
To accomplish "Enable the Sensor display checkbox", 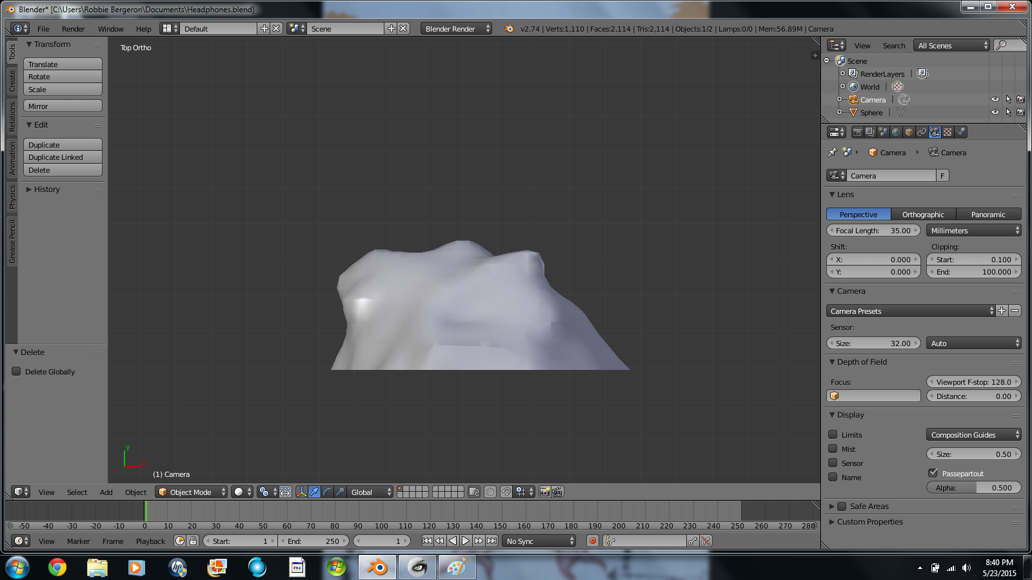I will [833, 463].
